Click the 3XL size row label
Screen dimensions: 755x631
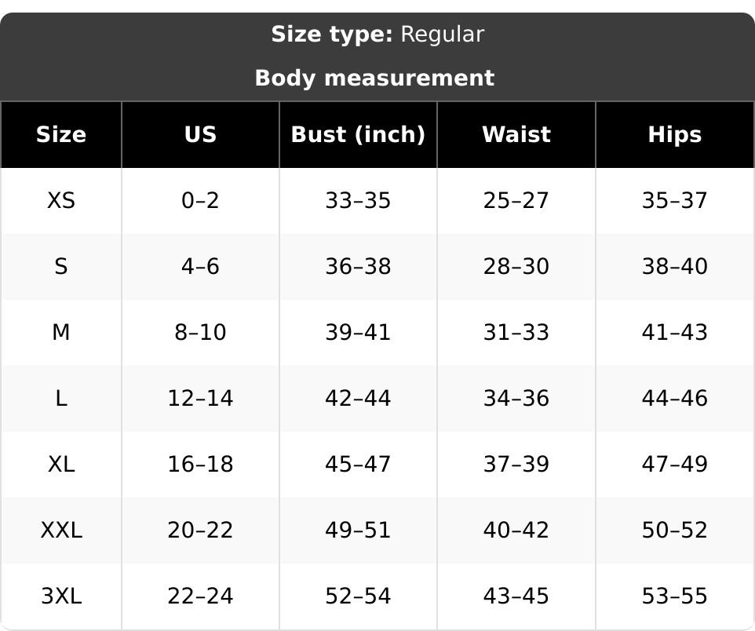pyautogui.click(x=61, y=596)
